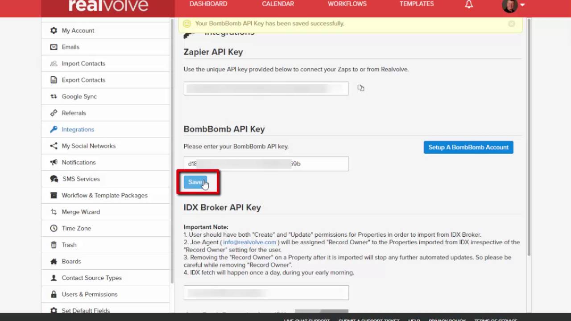
Task: Click the My Account gear icon
Action: [54, 30]
